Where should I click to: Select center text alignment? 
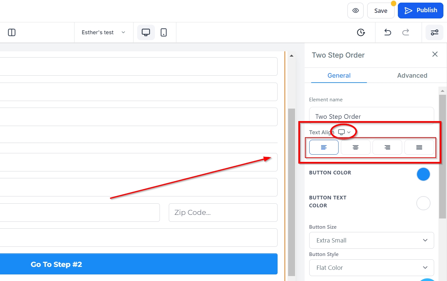[355, 147]
